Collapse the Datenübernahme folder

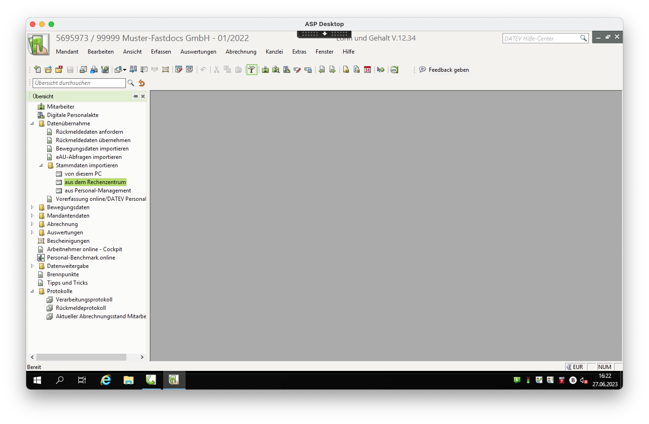[32, 123]
